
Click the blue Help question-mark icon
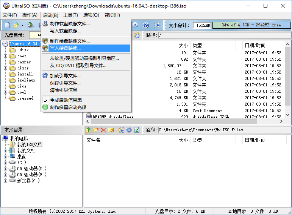(146, 25)
